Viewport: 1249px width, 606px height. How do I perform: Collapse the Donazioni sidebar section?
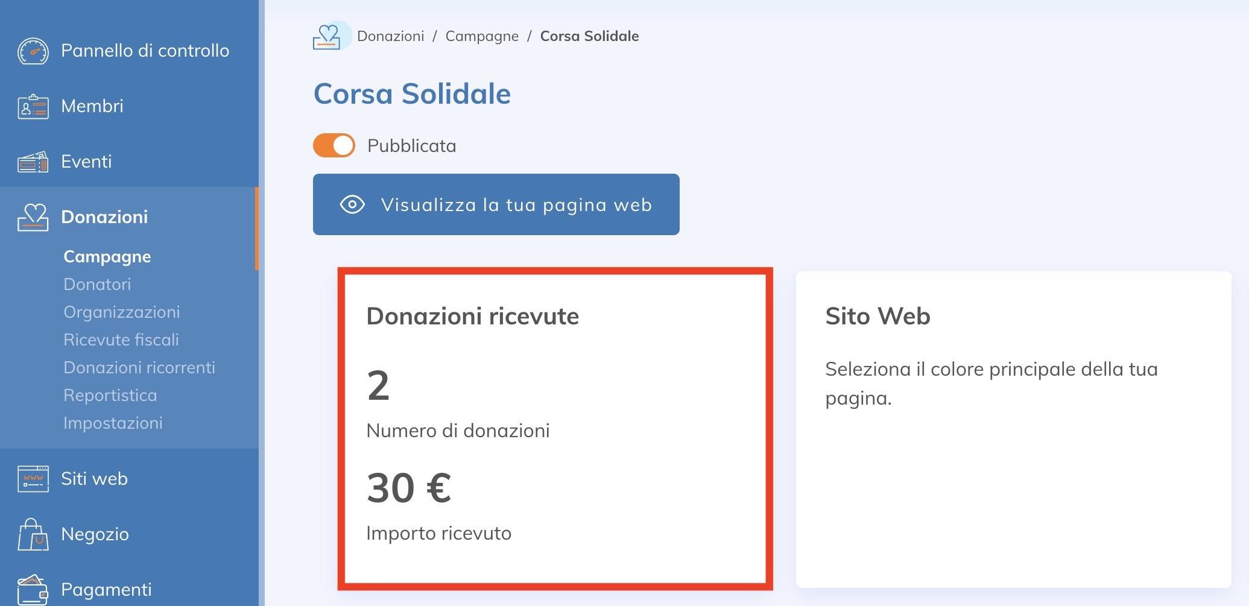click(x=104, y=217)
